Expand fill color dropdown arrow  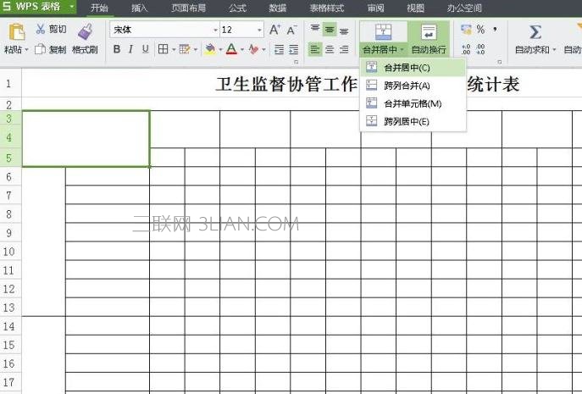(220, 49)
